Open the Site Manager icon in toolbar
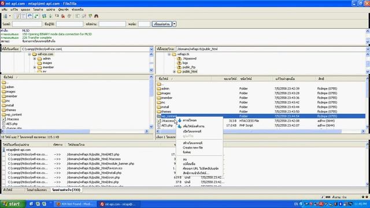 pyautogui.click(x=5, y=16)
